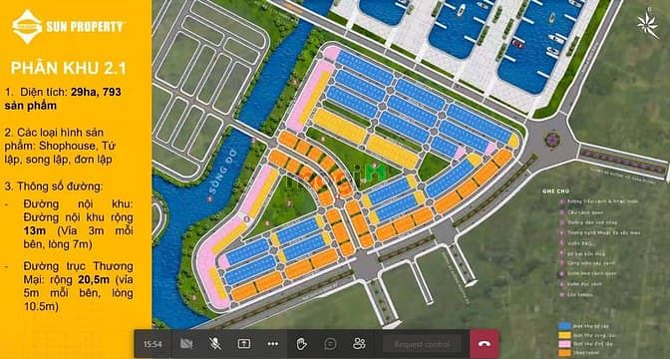Click the 'GHI CHÚ' legend heading
Image resolution: width=670 pixels, height=359 pixels.
[556, 191]
